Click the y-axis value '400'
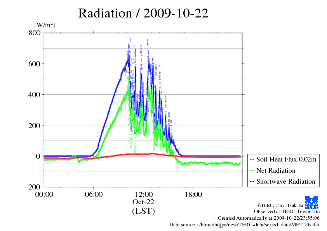 (x=35, y=95)
